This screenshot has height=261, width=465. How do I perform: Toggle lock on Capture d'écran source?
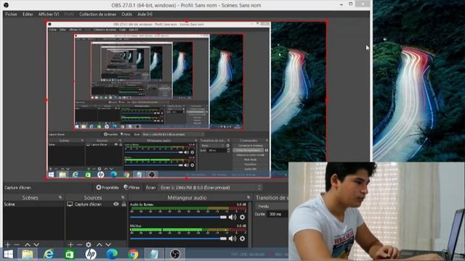pos(124,204)
